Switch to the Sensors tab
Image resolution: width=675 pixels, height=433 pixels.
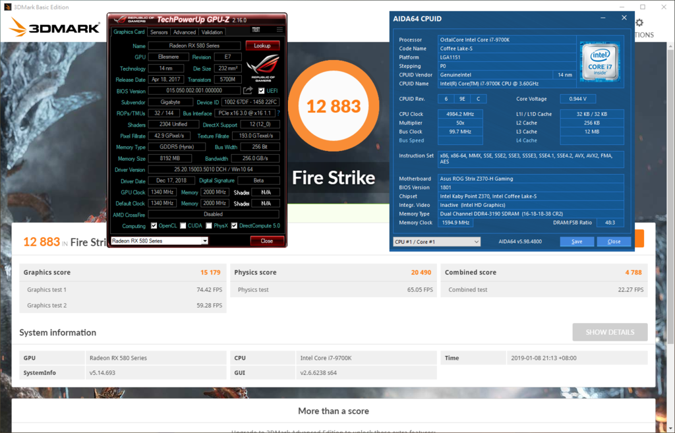[x=159, y=32]
